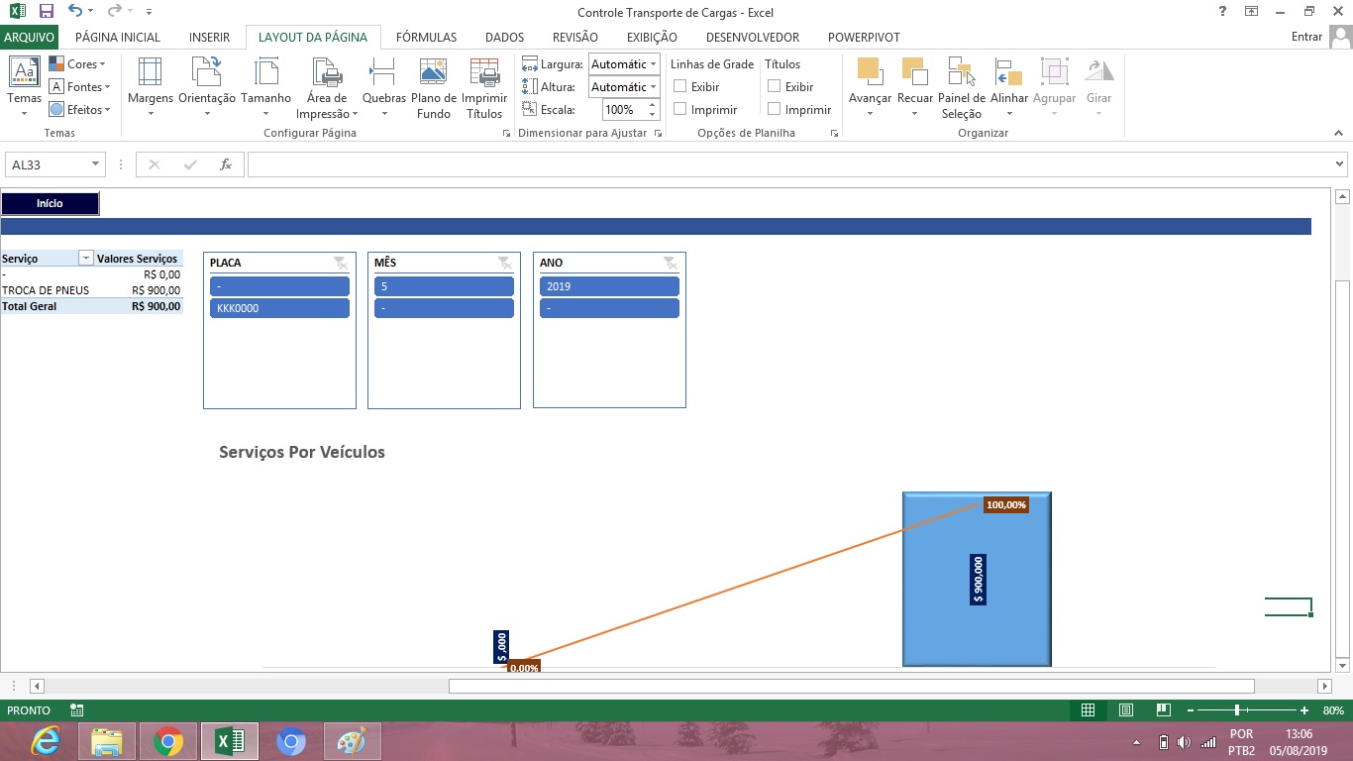1353x761 pixels.
Task: Switch to the INSERIR tab
Action: pyautogui.click(x=209, y=37)
